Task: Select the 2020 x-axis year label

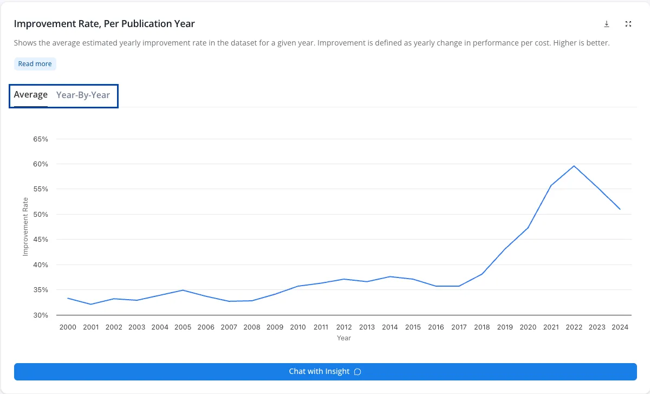Action: click(x=528, y=327)
